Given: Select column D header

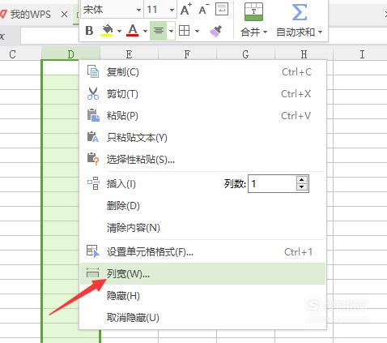Looking at the screenshot, I should tap(71, 54).
